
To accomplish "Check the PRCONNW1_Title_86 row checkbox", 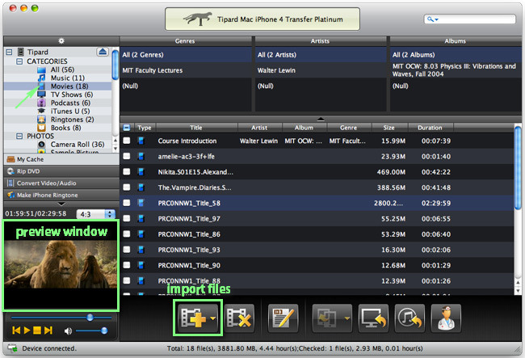I will click(127, 234).
